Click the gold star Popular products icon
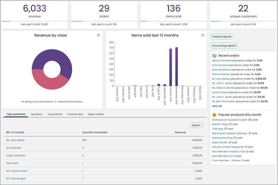This screenshot has width=278, height=185. (214, 115)
